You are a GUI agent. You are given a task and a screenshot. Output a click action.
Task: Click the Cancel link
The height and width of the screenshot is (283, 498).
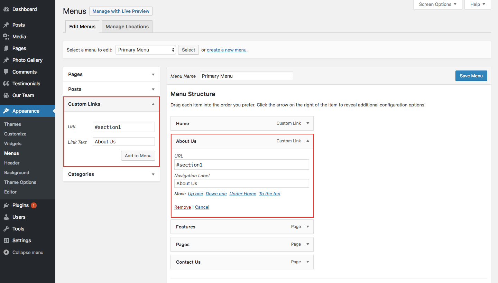click(x=202, y=207)
